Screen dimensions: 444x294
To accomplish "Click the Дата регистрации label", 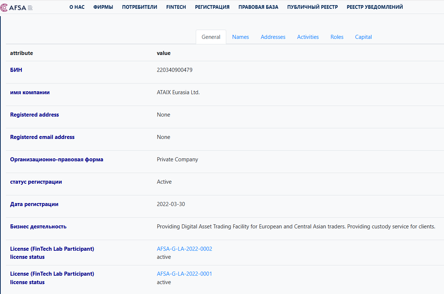I will click(34, 204).
